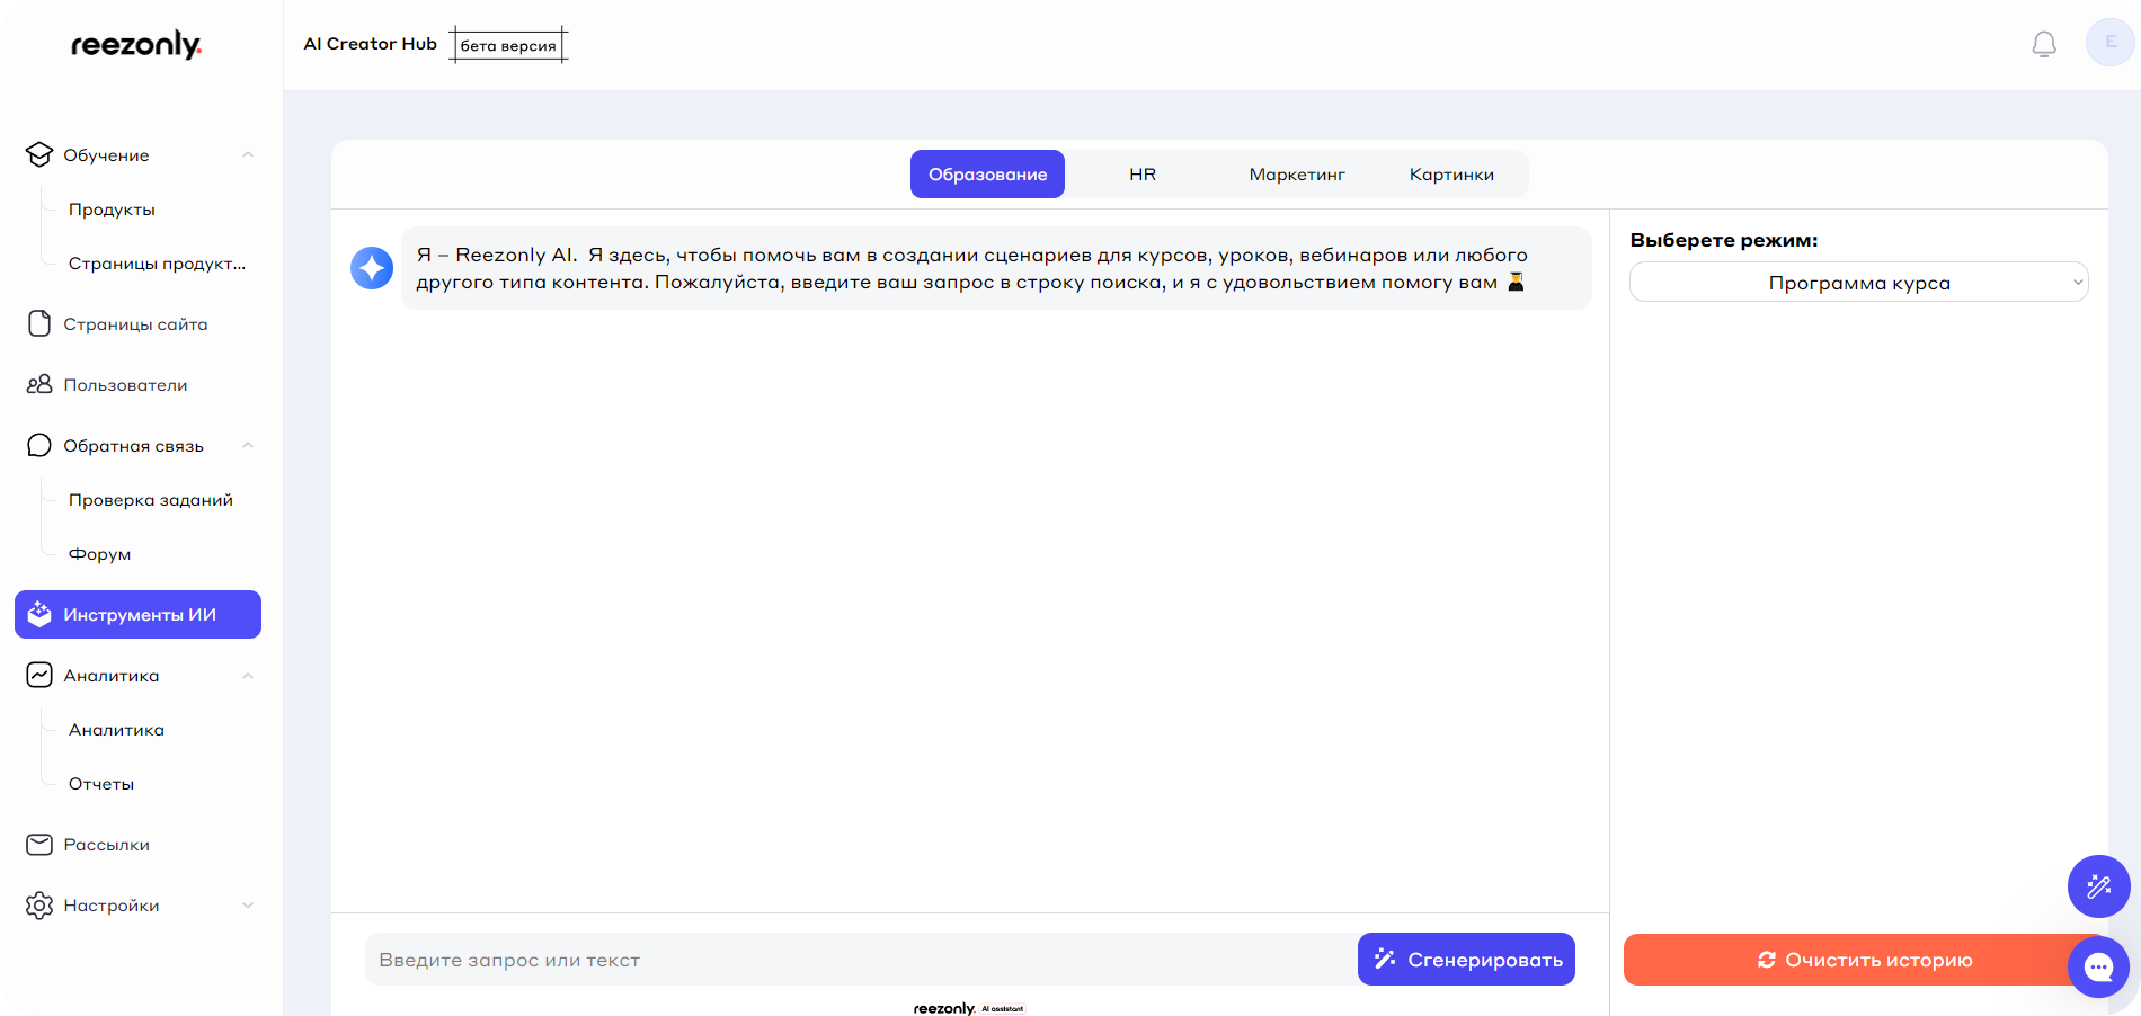Switch to the HR tab
The height and width of the screenshot is (1016, 2141).
tap(1142, 175)
